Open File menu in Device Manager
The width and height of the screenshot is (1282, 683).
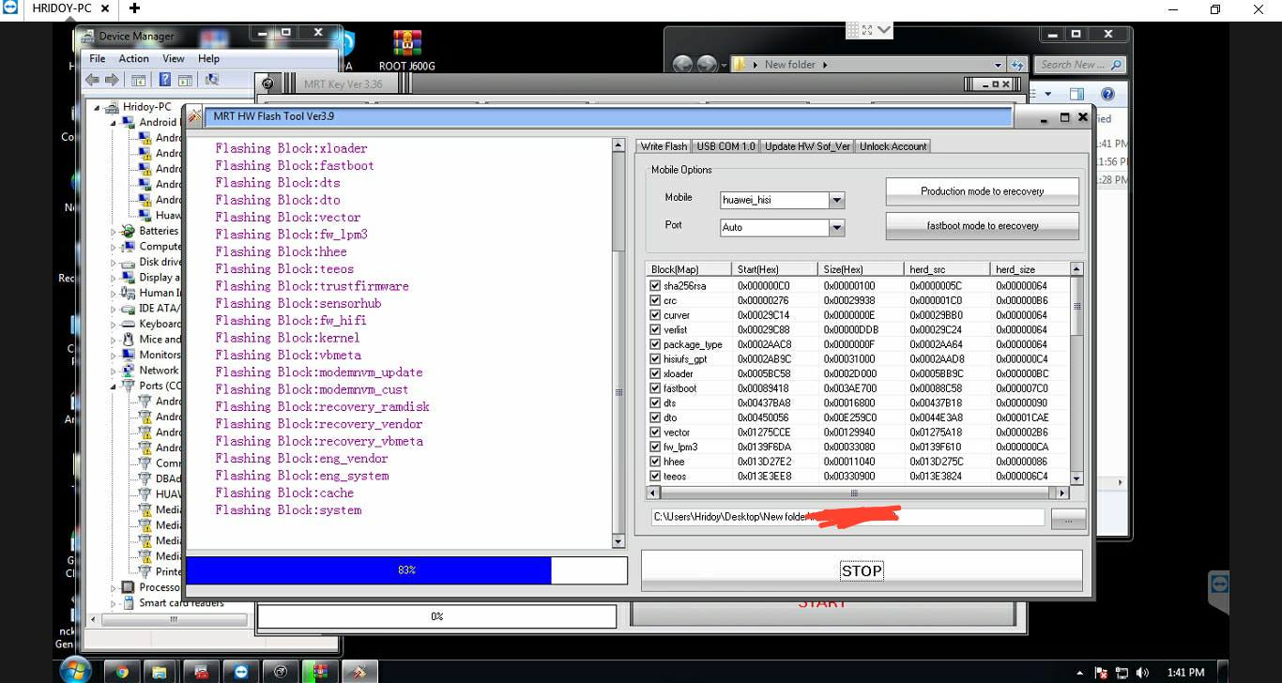(x=98, y=58)
